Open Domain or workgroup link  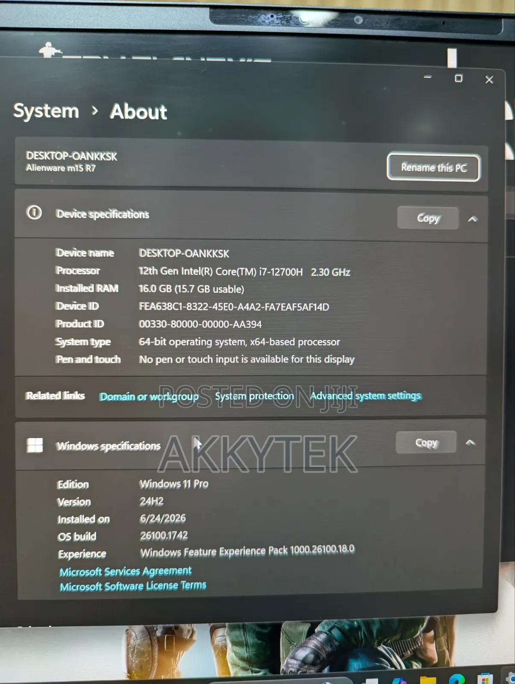(149, 397)
